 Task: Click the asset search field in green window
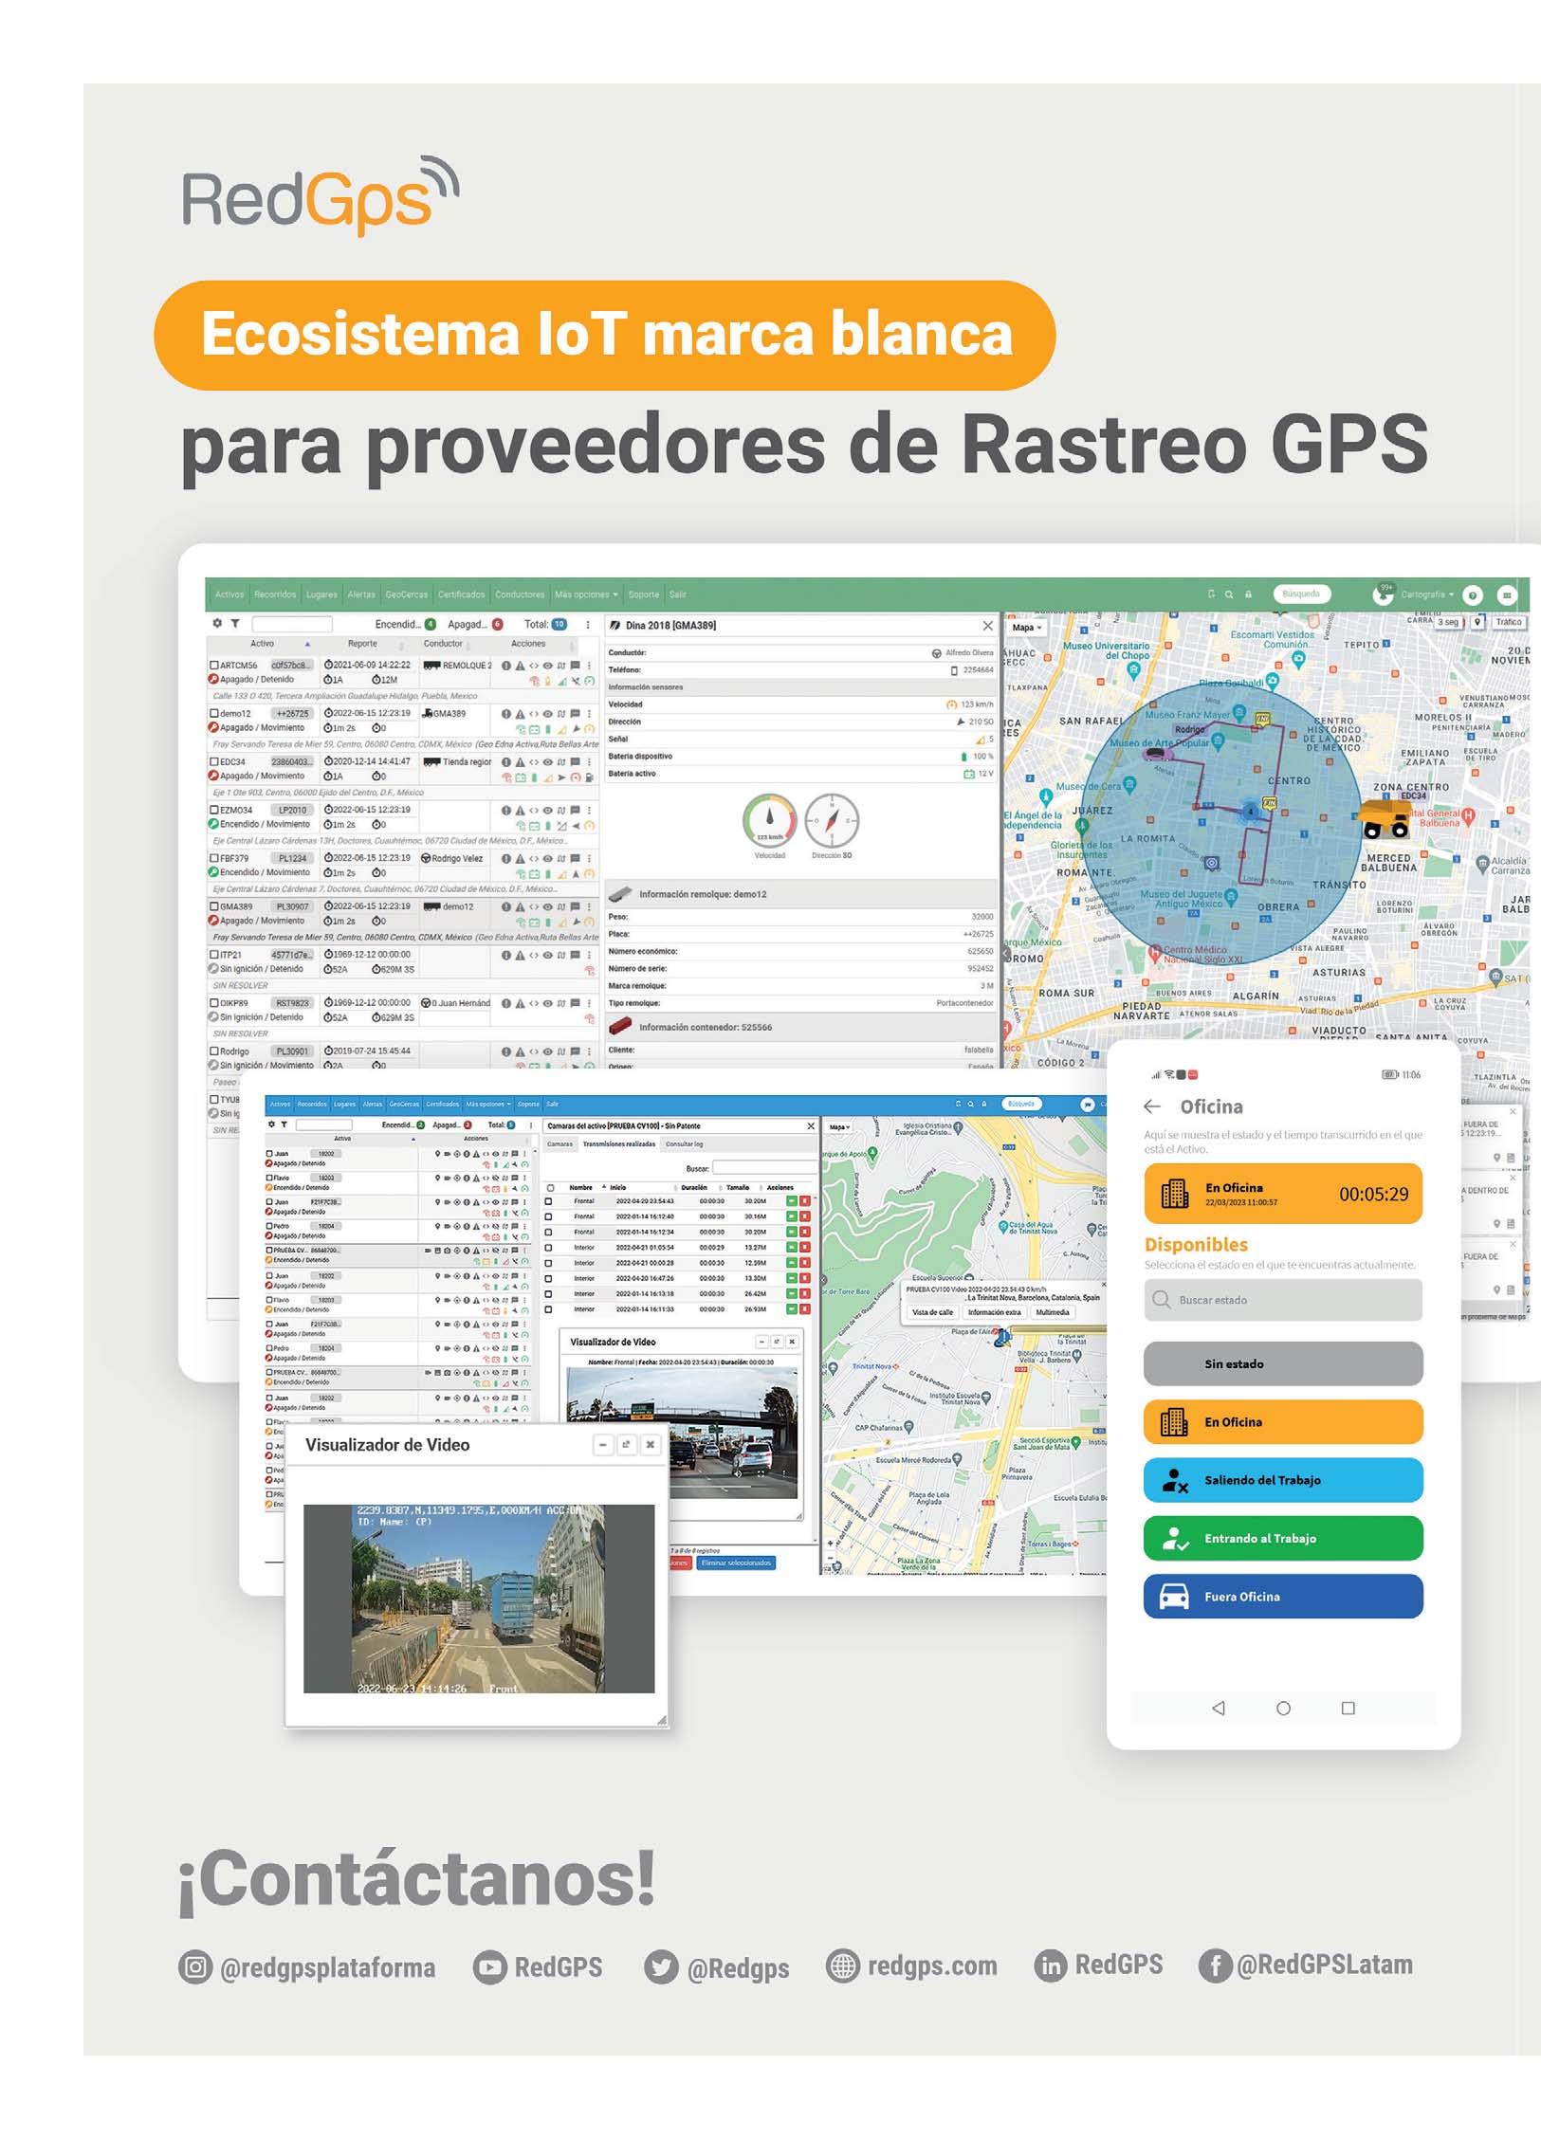(292, 624)
